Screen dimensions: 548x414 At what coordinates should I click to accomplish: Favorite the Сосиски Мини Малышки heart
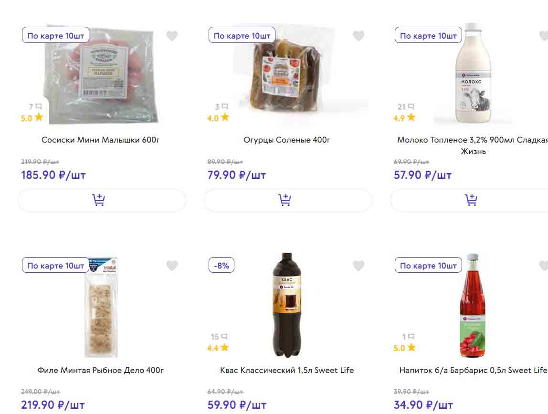tap(172, 36)
